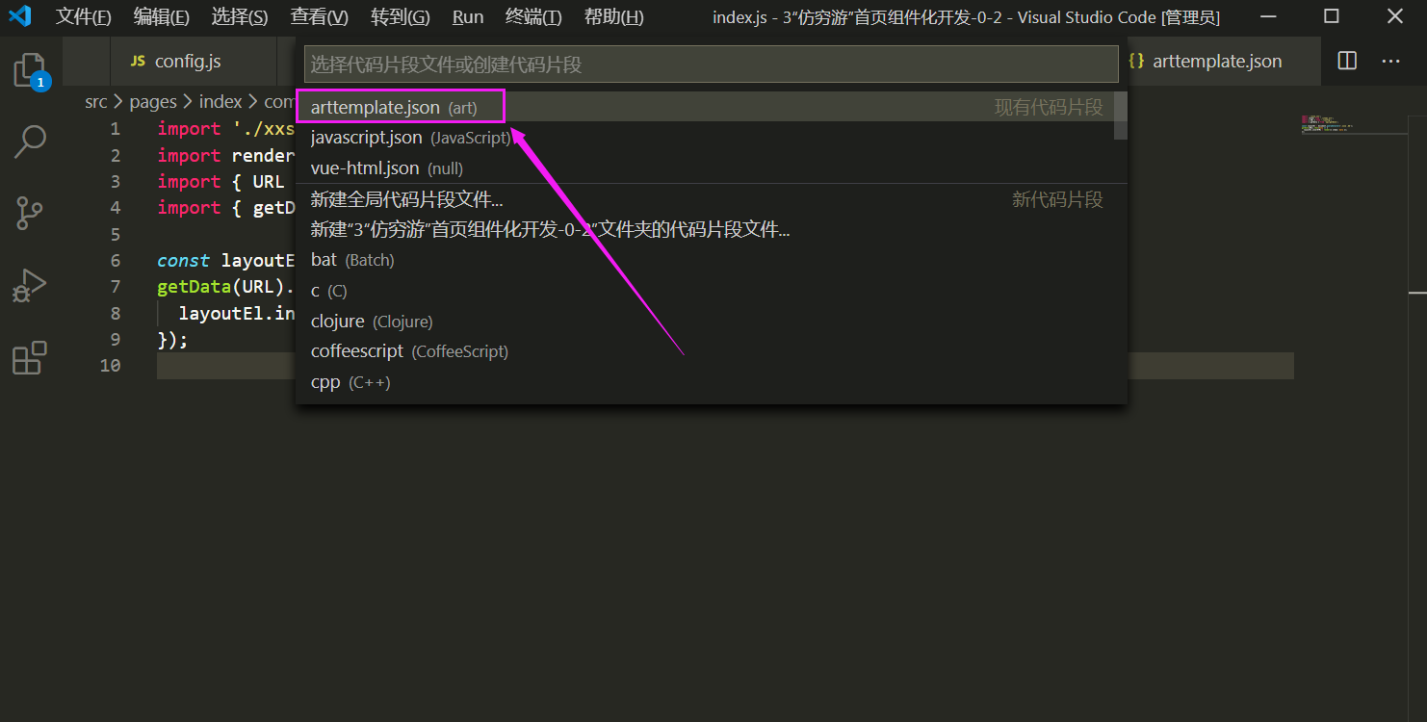Click the quick pick list scrollbar
This screenshot has height=722, width=1427.
coord(1121,116)
